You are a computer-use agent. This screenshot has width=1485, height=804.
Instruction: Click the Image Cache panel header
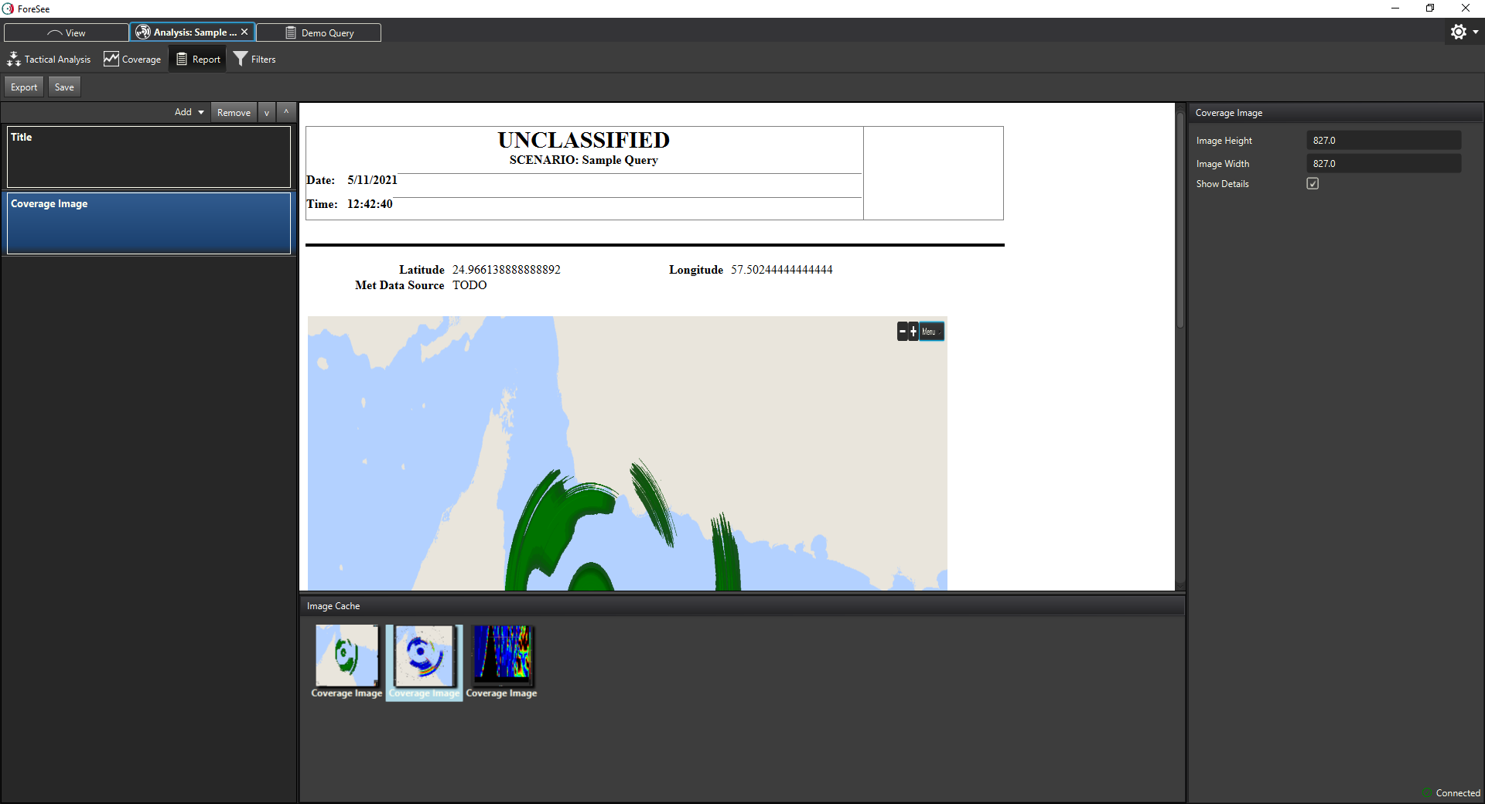pos(742,606)
